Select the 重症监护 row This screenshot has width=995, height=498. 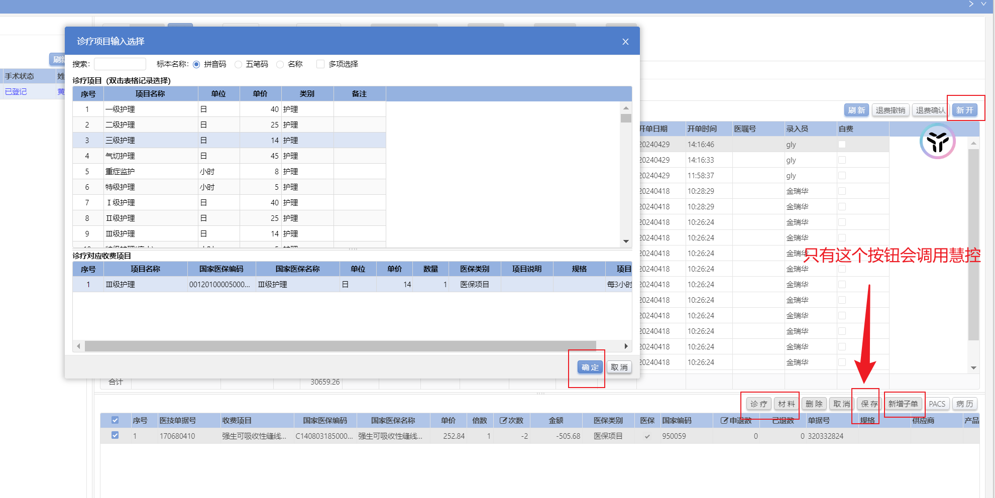click(229, 172)
